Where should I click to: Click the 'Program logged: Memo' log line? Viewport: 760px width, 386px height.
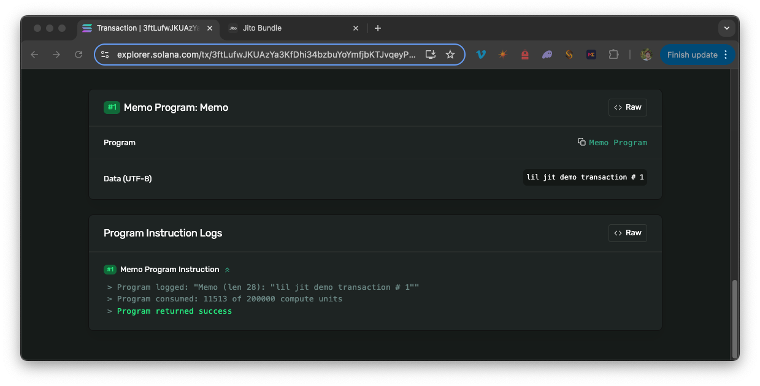point(268,287)
